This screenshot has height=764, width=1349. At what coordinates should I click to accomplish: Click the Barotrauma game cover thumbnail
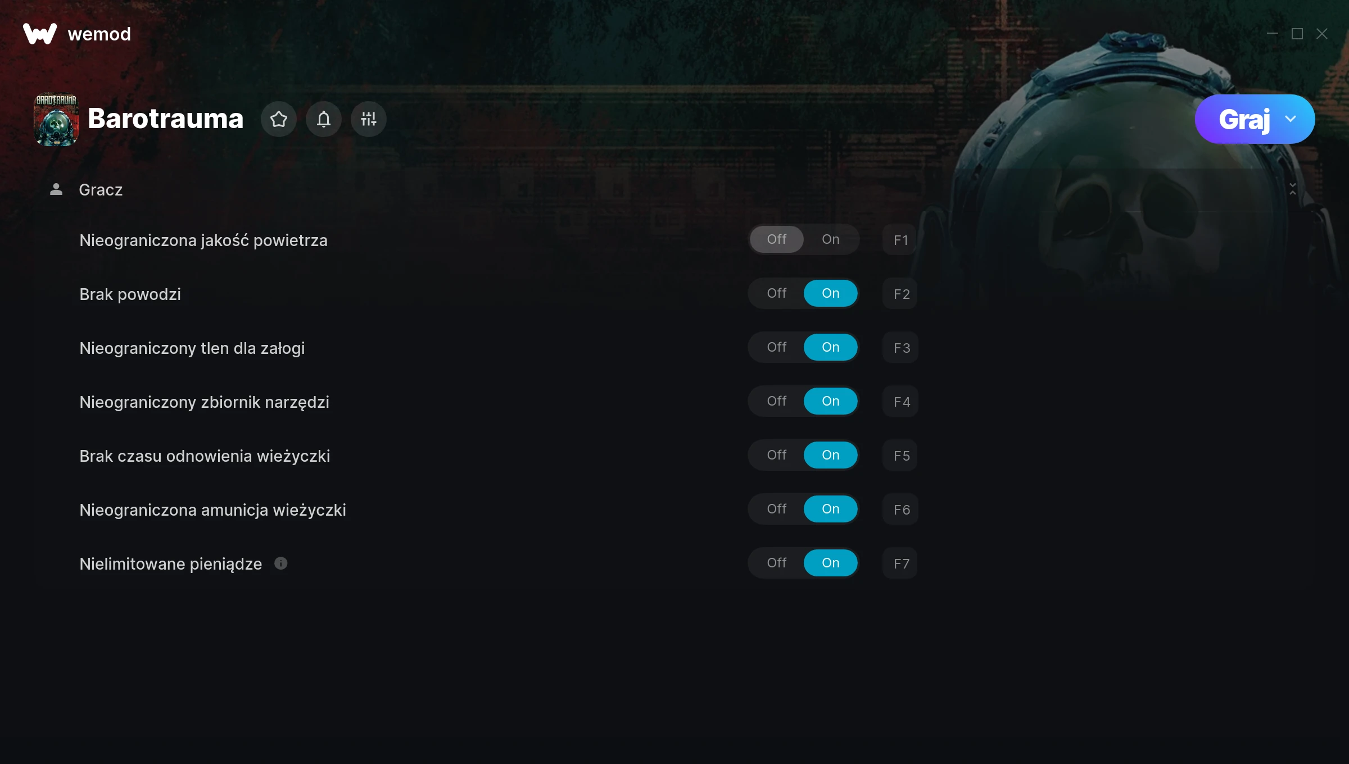(56, 119)
